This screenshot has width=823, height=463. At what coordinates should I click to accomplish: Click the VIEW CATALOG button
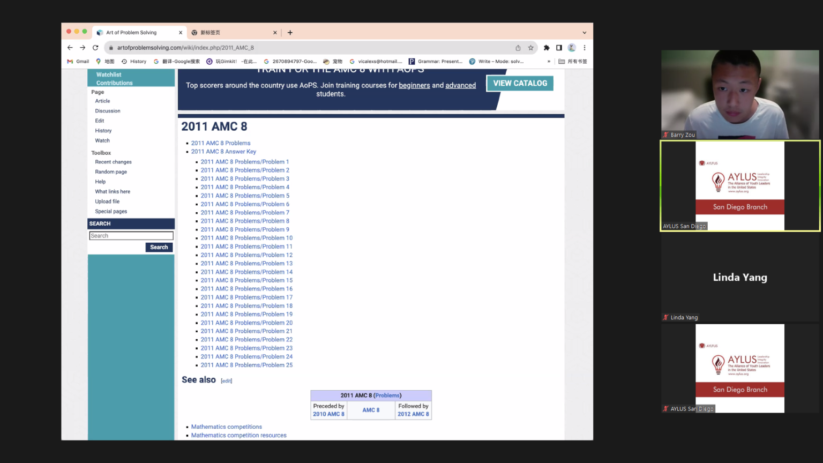(x=520, y=83)
